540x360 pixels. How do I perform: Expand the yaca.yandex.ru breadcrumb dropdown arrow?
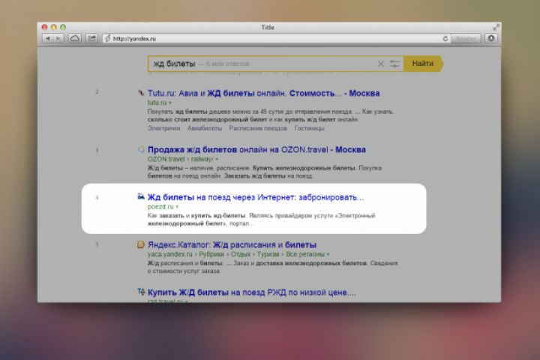tap(328, 254)
